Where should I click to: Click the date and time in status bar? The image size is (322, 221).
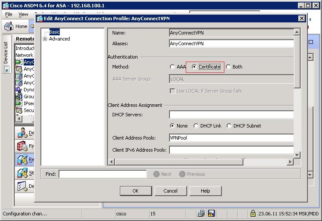[x=288, y=214]
